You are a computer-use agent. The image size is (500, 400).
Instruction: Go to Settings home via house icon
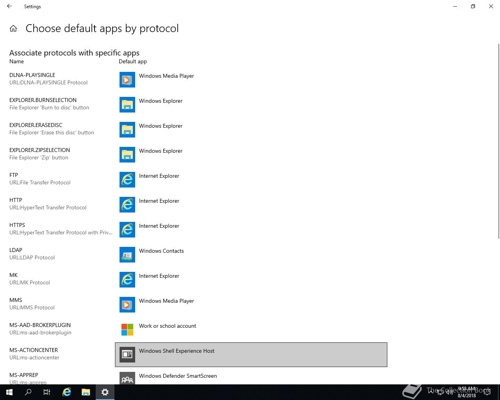click(x=13, y=29)
